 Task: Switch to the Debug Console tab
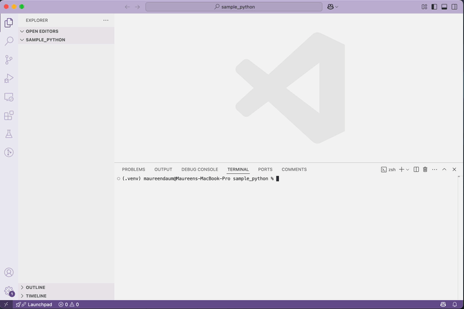pyautogui.click(x=200, y=169)
